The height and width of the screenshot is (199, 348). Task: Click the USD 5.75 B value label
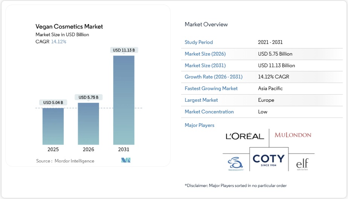(89, 97)
